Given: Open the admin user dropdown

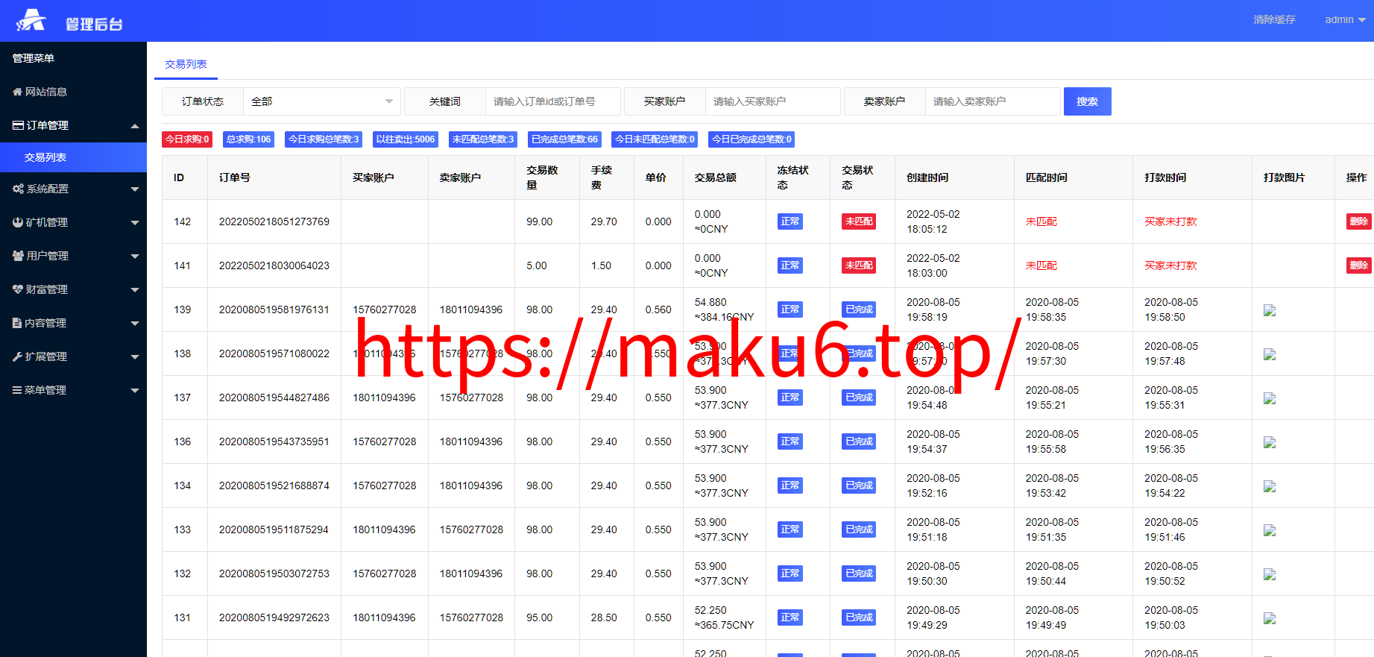Looking at the screenshot, I should pos(1345,19).
